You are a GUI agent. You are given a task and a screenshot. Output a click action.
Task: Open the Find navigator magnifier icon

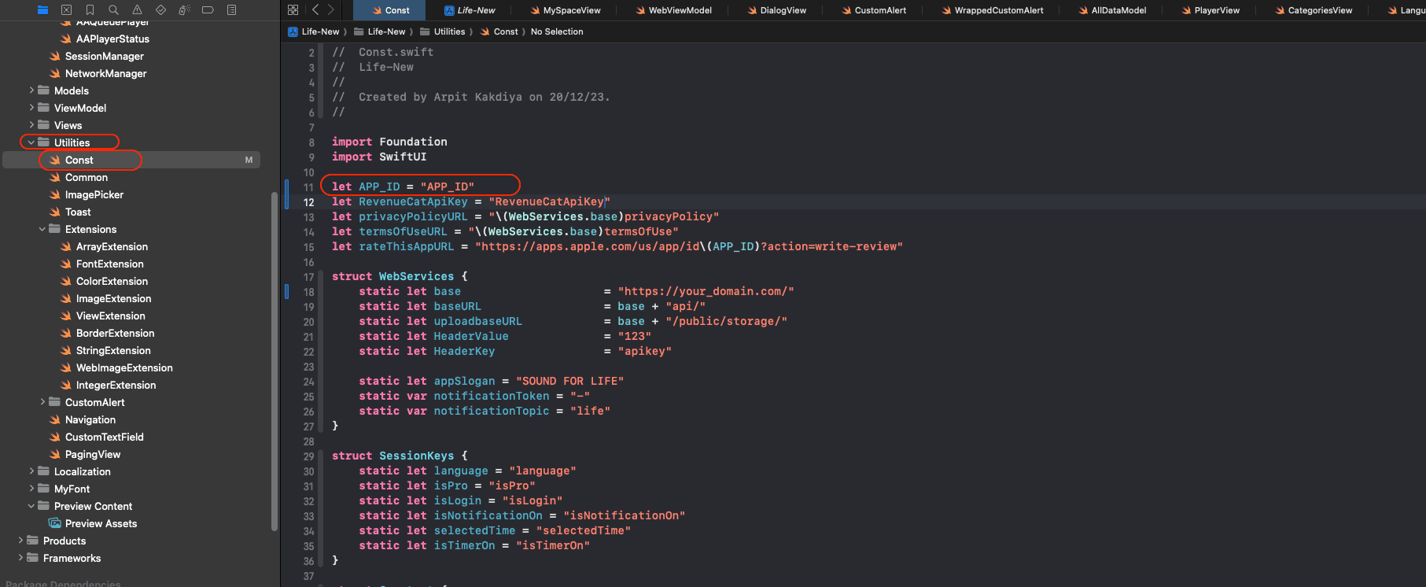pyautogui.click(x=113, y=9)
